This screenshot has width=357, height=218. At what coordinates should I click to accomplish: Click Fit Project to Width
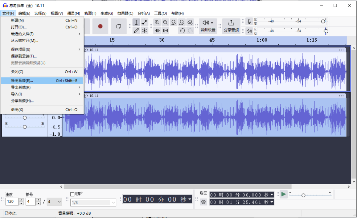coord(182,22)
